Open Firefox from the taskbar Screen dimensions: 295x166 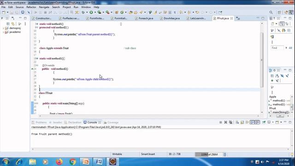coord(59,162)
